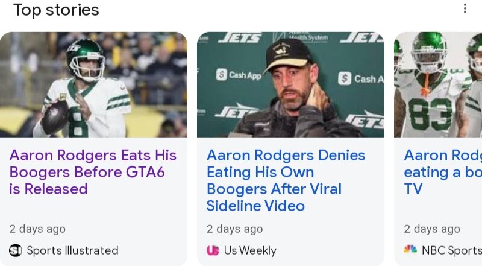Click the Sports Illustrated source name
Image resolution: width=482 pixels, height=266 pixels.
[x=72, y=250]
